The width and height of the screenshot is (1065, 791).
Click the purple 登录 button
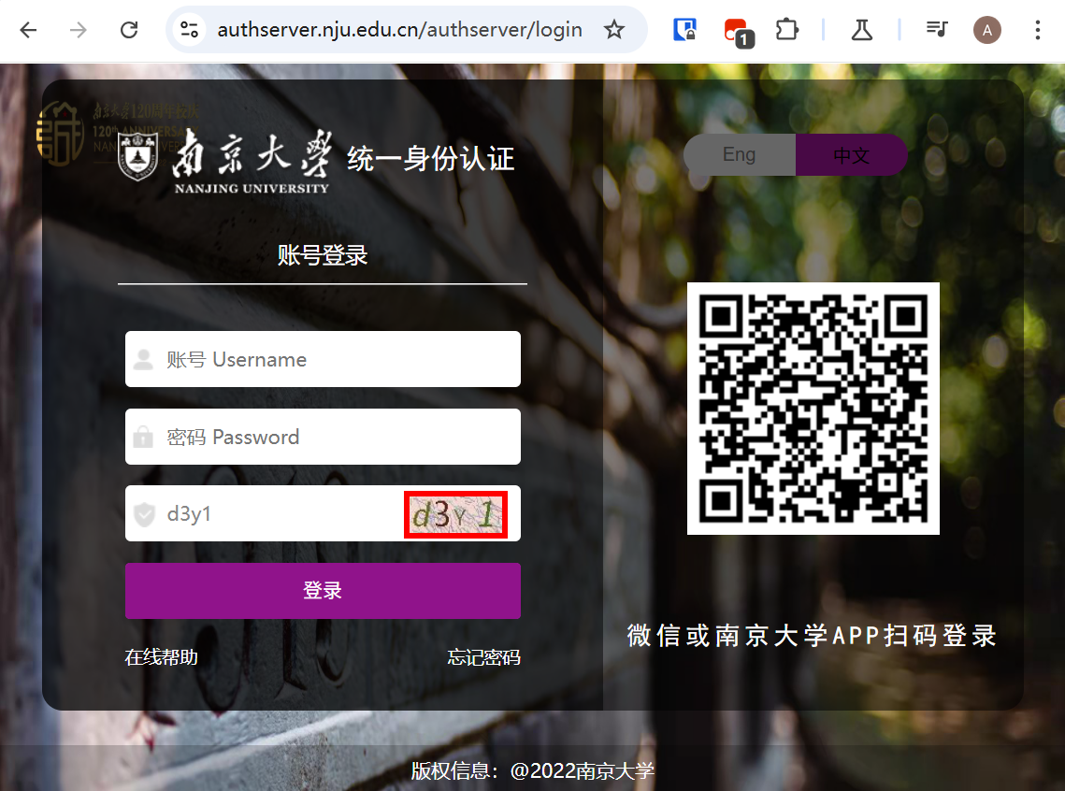coord(323,591)
